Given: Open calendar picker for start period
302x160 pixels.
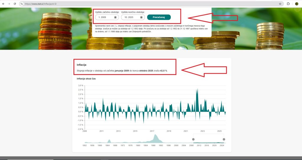Looking at the screenshot, I should point(116,17).
